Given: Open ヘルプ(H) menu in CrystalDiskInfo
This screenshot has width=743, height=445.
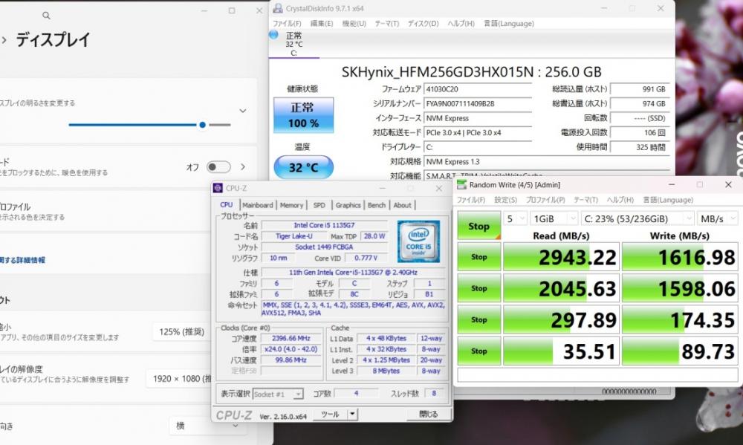Looking at the screenshot, I should pyautogui.click(x=461, y=23).
